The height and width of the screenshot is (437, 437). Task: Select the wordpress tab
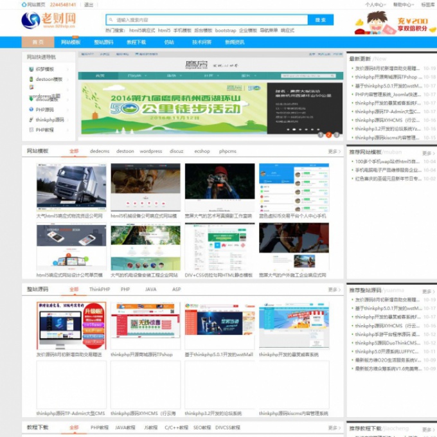[151, 151]
